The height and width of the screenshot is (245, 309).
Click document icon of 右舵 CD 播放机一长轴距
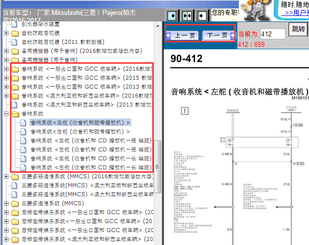[x=23, y=167]
